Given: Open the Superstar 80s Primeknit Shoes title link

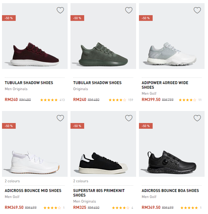Looking at the screenshot, I should pos(99,193).
